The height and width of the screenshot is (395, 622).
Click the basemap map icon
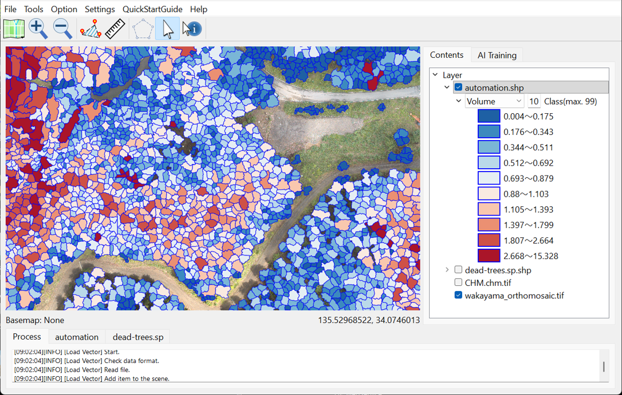coord(14,29)
